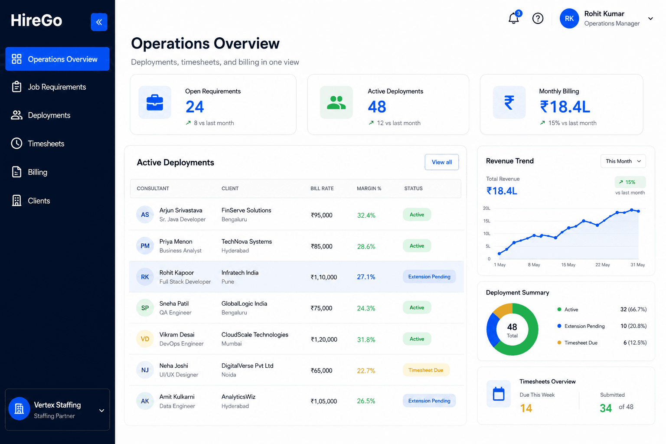
Task: Click the 15% growth badge in Revenue Trend
Action: (630, 182)
